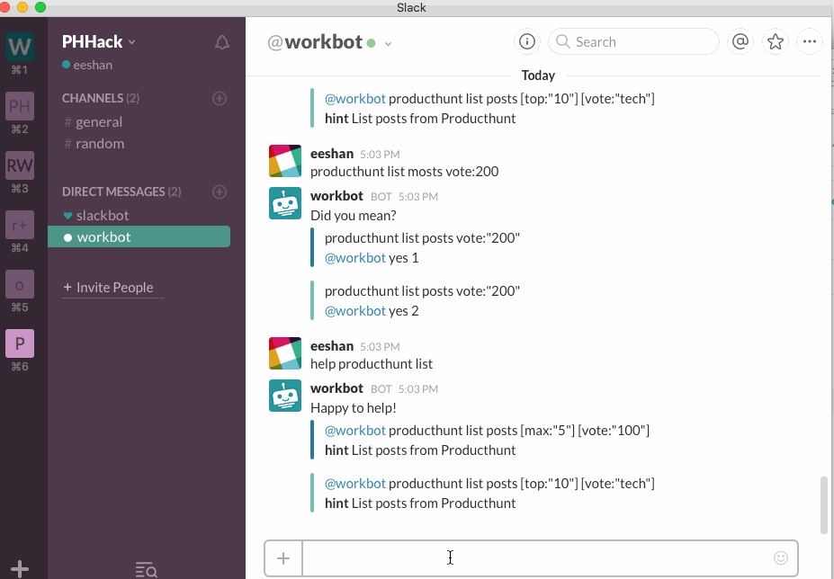The height and width of the screenshot is (579, 834).
Task: Add a new channel with plus icon
Action: pyautogui.click(x=220, y=98)
